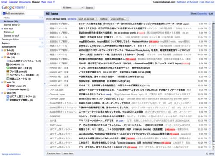Click the Add a subscription icon
215x156 pixels.
pyautogui.click(x=4, y=13)
